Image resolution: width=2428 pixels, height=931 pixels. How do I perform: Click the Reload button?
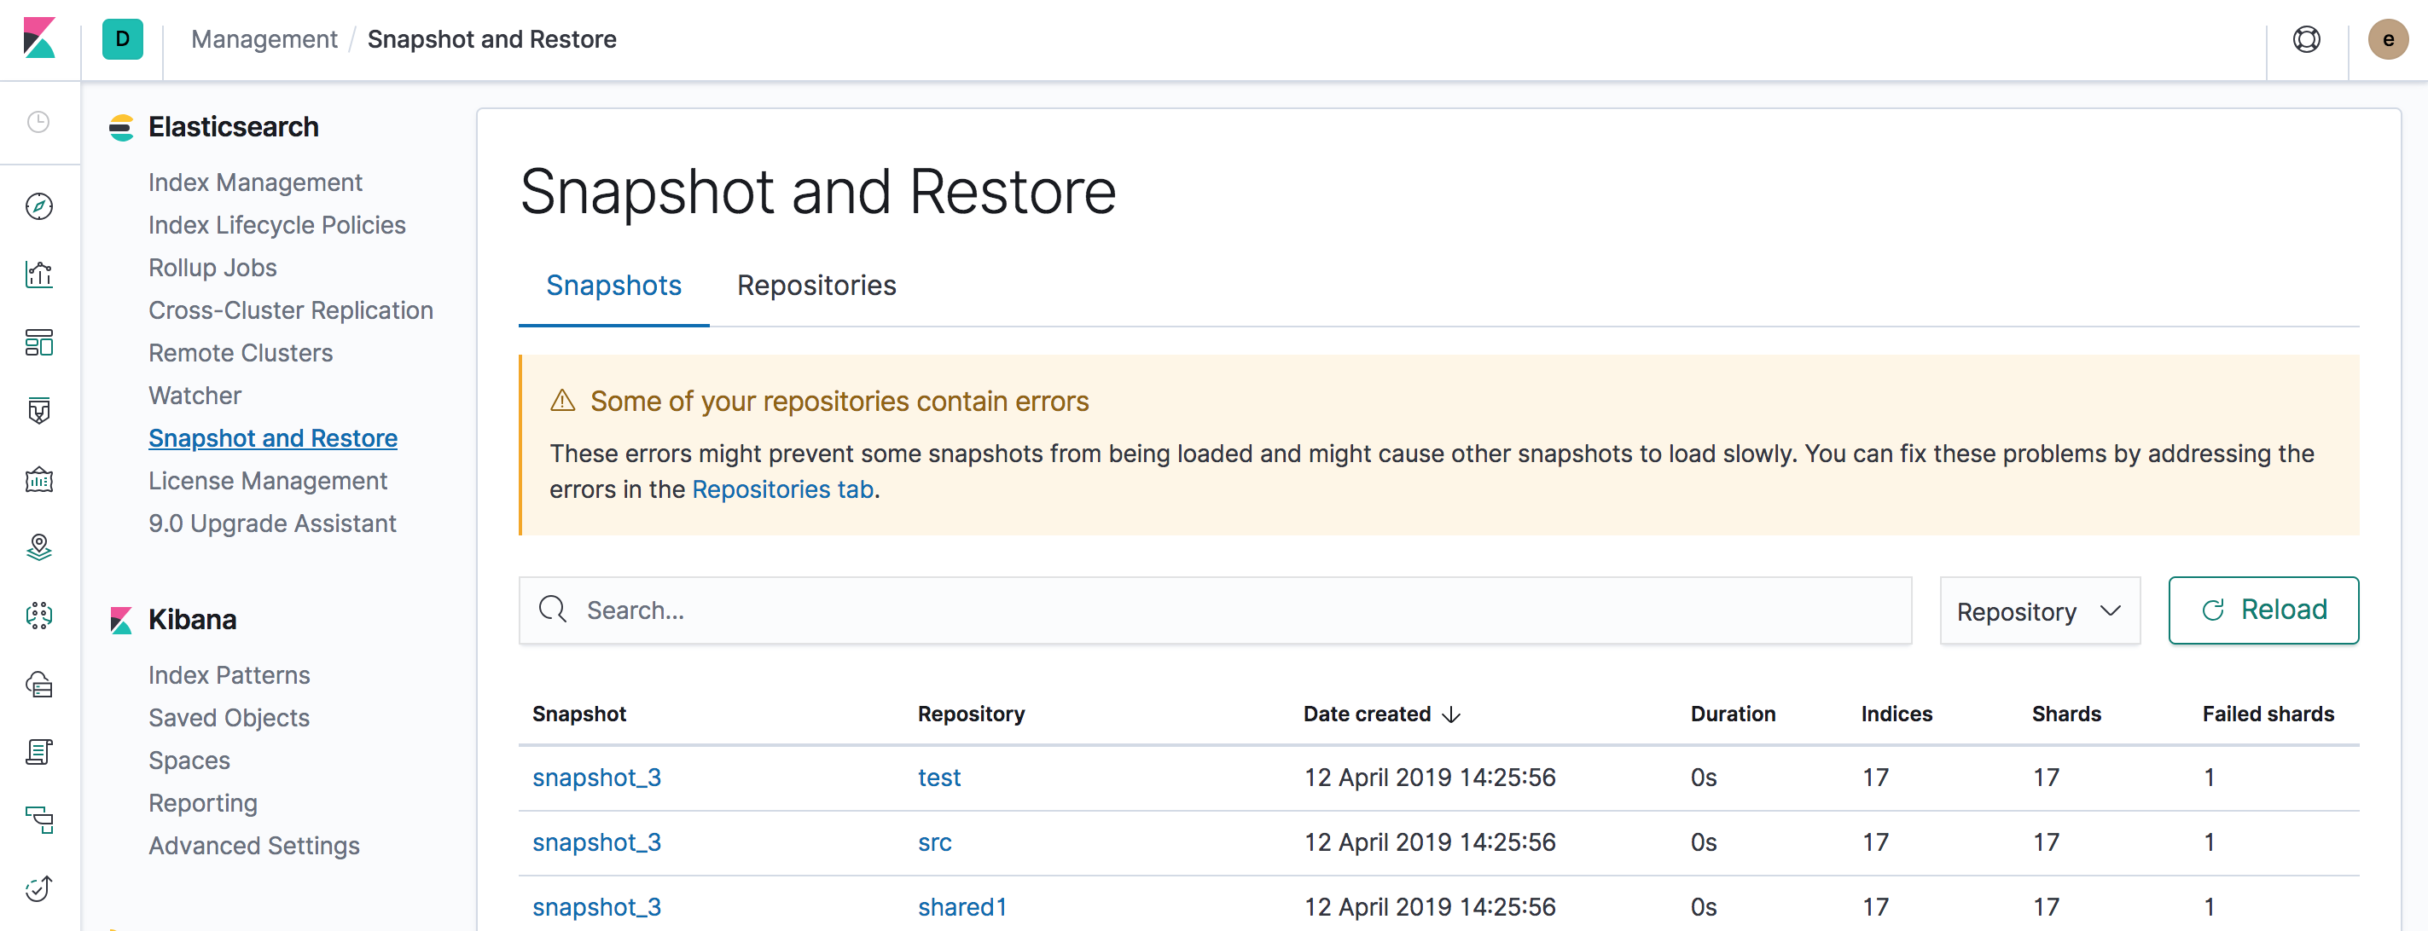click(x=2262, y=610)
